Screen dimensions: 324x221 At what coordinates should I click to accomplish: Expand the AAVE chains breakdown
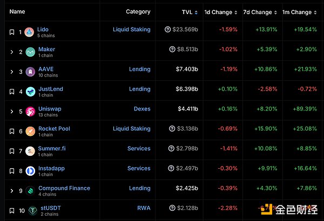pos(12,72)
